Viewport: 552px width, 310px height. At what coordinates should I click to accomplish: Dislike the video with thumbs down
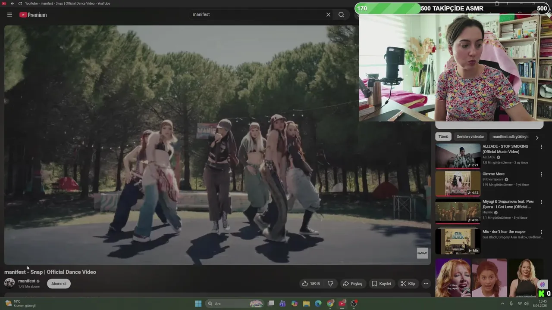(x=331, y=284)
